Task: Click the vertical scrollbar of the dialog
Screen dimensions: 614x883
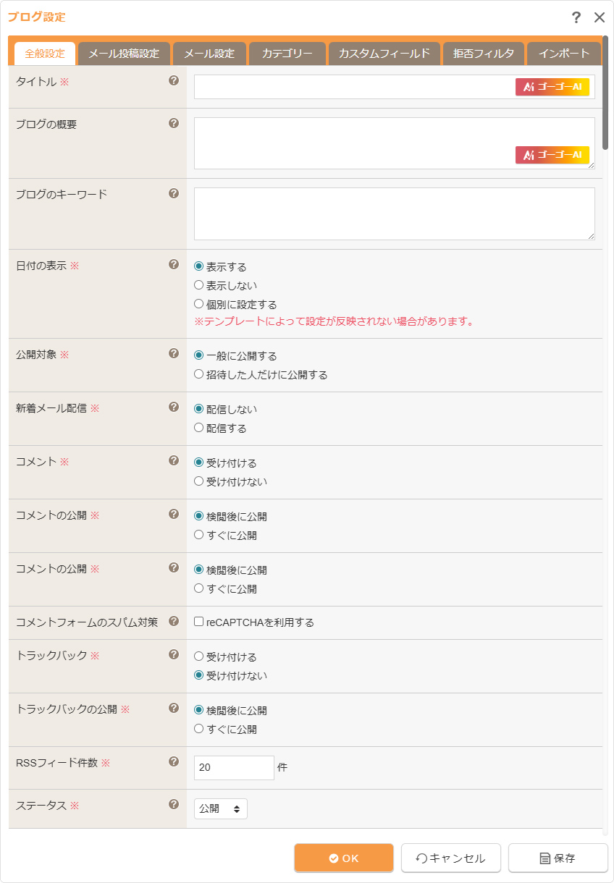Action: [605, 94]
